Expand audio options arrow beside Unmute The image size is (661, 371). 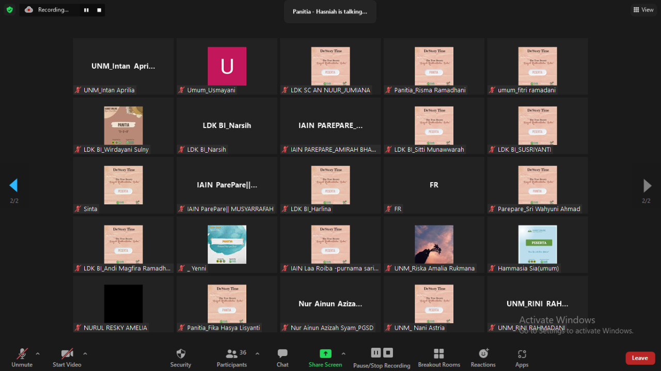[x=38, y=353]
